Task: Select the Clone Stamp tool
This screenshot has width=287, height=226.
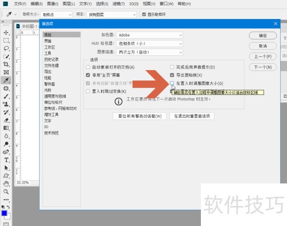Action: point(6,104)
